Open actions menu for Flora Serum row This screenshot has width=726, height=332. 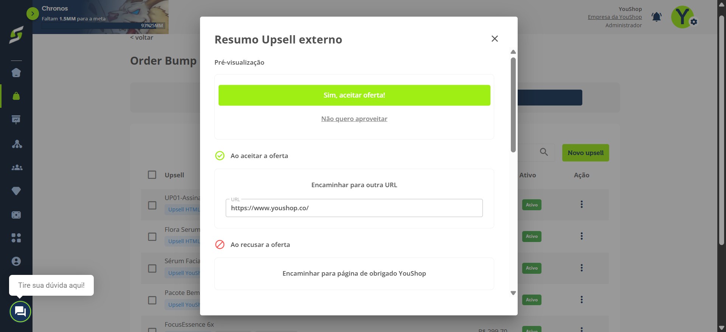582,236
